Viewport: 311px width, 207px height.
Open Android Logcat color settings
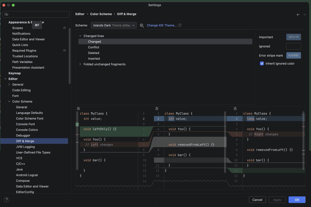click(x=27, y=175)
